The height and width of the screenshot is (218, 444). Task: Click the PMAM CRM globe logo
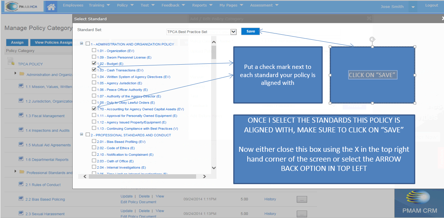418,197
